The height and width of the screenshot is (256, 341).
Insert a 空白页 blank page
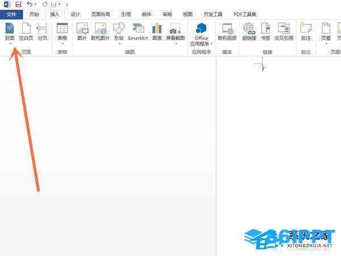[x=26, y=32]
